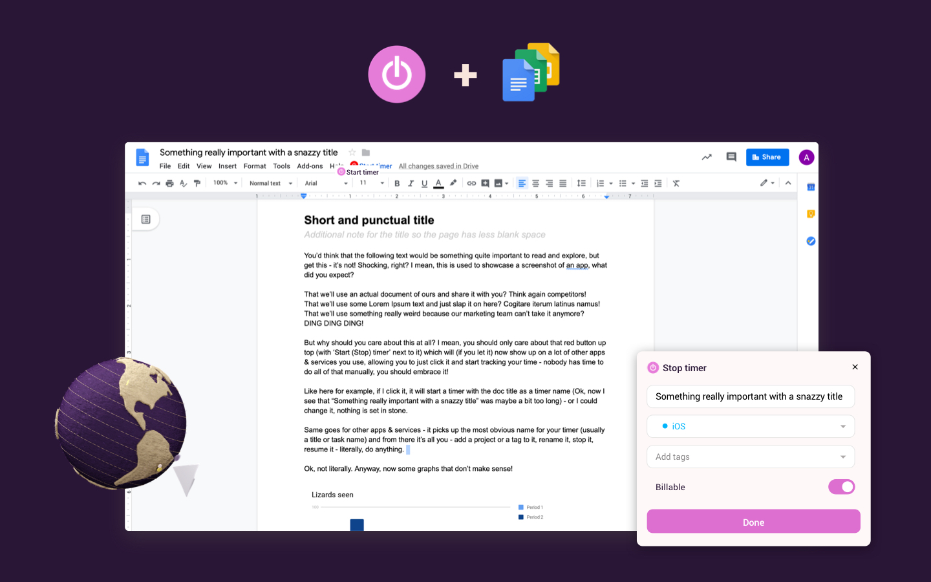The image size is (931, 582).
Task: Open the line spacing options
Action: click(581, 184)
